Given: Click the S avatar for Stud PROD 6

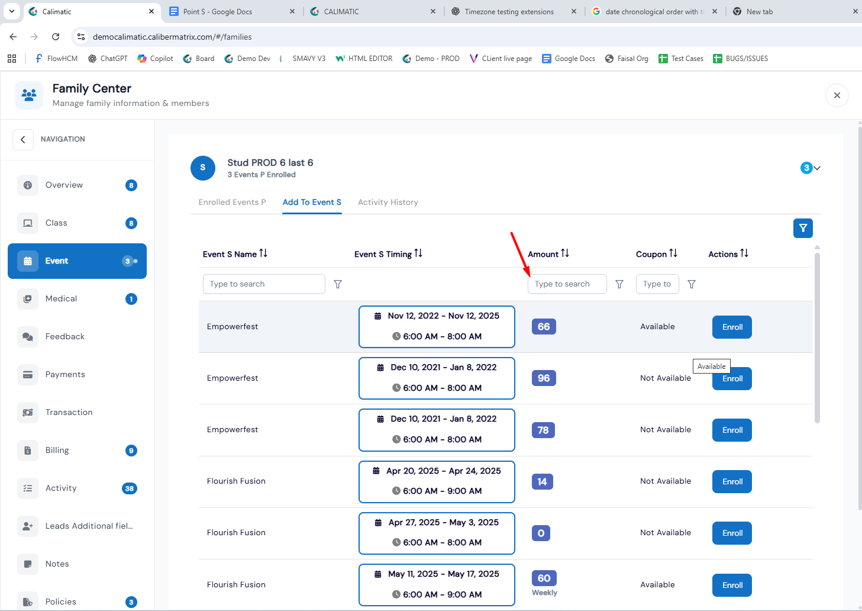Looking at the screenshot, I should (x=203, y=168).
